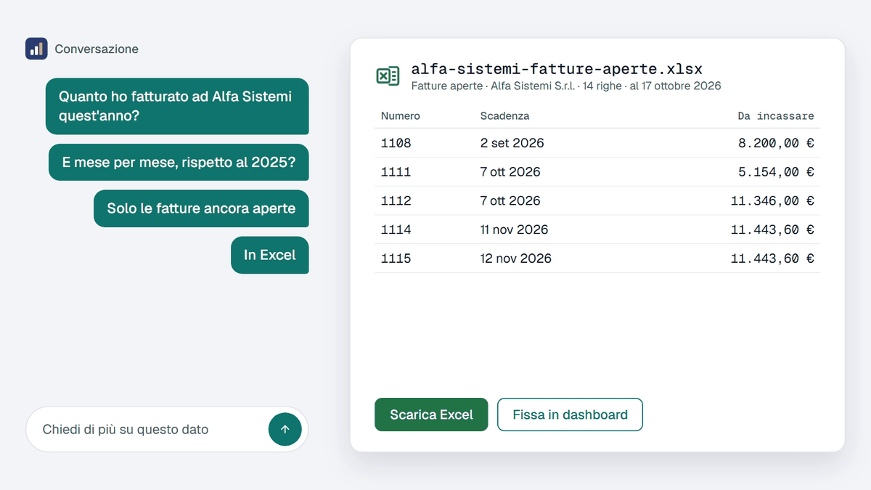The height and width of the screenshot is (490, 871).
Task: Click amount '11.346,00 €'
Action: 772,200
